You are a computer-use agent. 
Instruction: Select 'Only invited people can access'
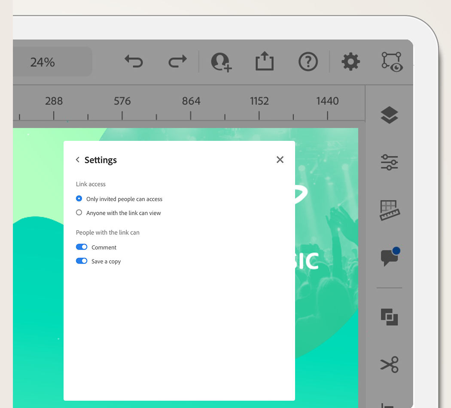tap(79, 198)
